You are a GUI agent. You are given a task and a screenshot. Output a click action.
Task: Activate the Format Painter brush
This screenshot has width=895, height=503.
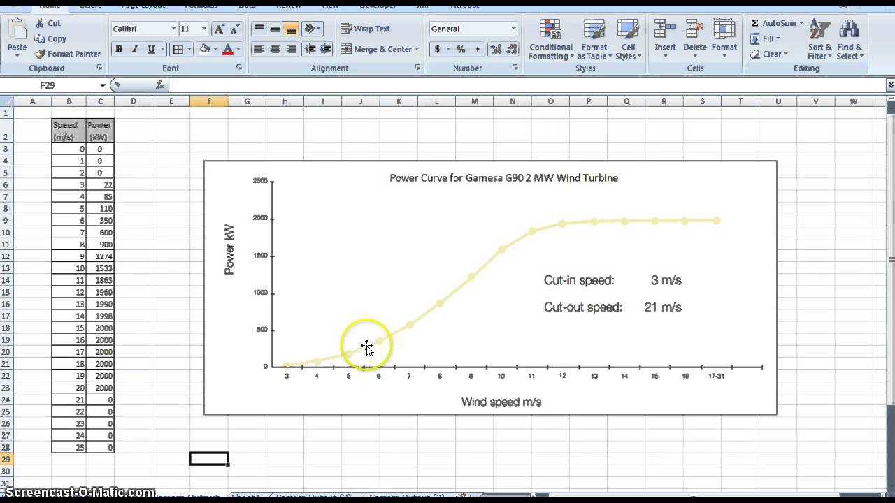(67, 54)
